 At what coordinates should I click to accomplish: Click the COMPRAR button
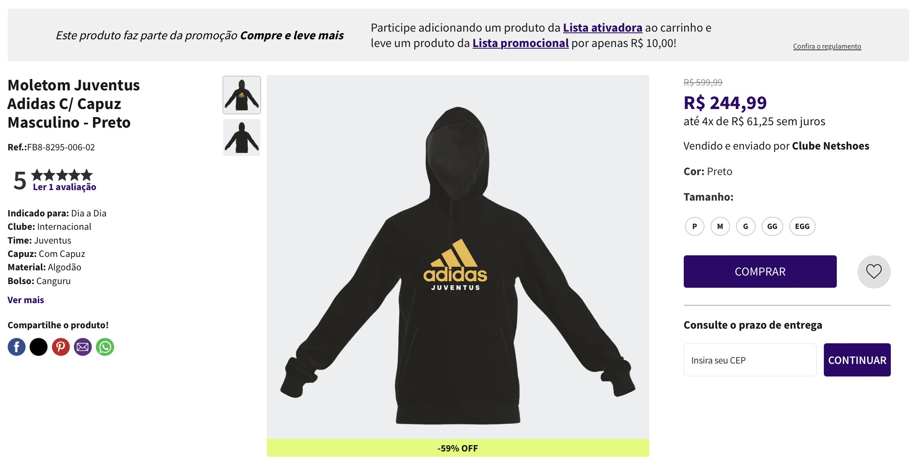tap(760, 272)
